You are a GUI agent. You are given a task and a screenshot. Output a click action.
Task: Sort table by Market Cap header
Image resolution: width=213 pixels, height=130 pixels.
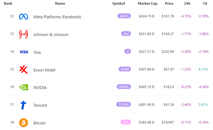tap(148, 4)
